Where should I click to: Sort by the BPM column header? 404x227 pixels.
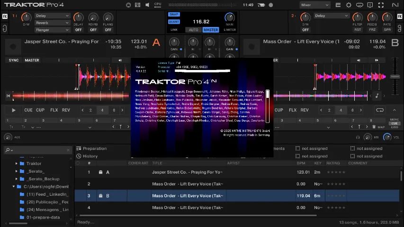[301, 163]
